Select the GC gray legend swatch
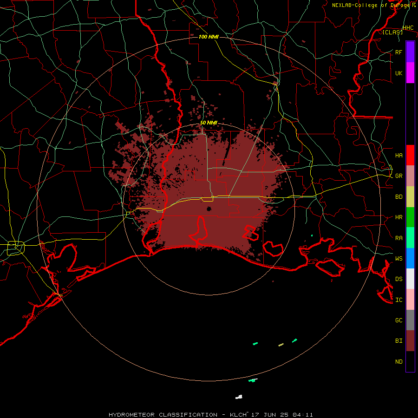This screenshot has width=418, height=418. (410, 320)
